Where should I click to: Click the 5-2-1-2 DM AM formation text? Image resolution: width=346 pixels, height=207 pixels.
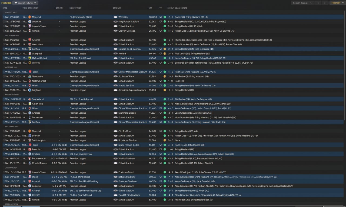coord(59,177)
